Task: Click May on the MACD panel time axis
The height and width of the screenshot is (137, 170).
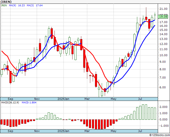Action: pyautogui.click(x=113, y=131)
